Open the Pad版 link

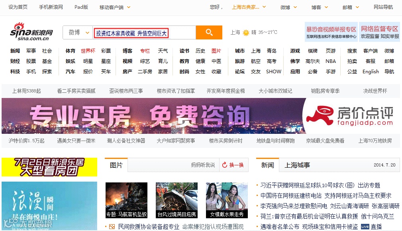(81, 7)
